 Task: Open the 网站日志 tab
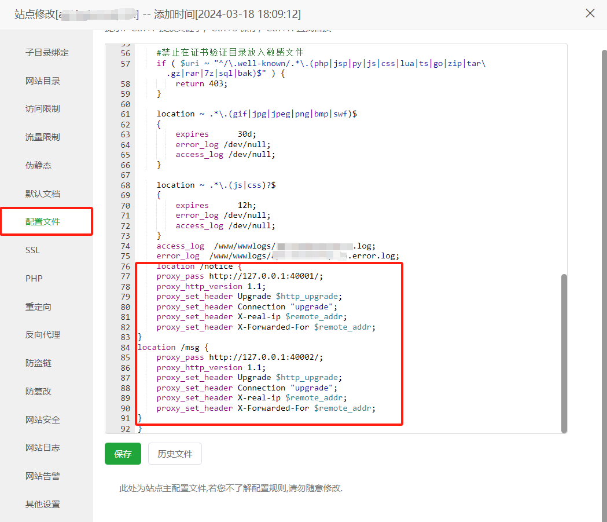coord(43,448)
